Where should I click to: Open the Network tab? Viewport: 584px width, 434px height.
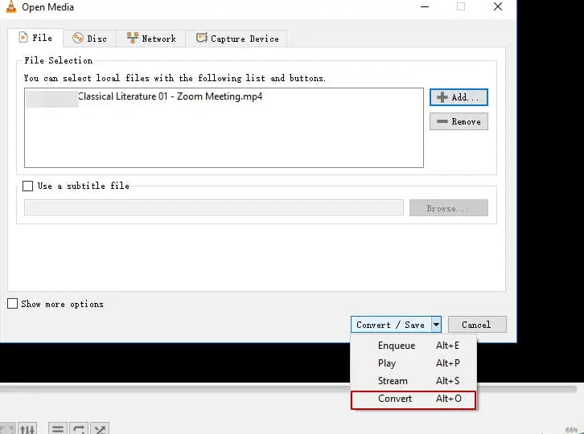(x=151, y=39)
